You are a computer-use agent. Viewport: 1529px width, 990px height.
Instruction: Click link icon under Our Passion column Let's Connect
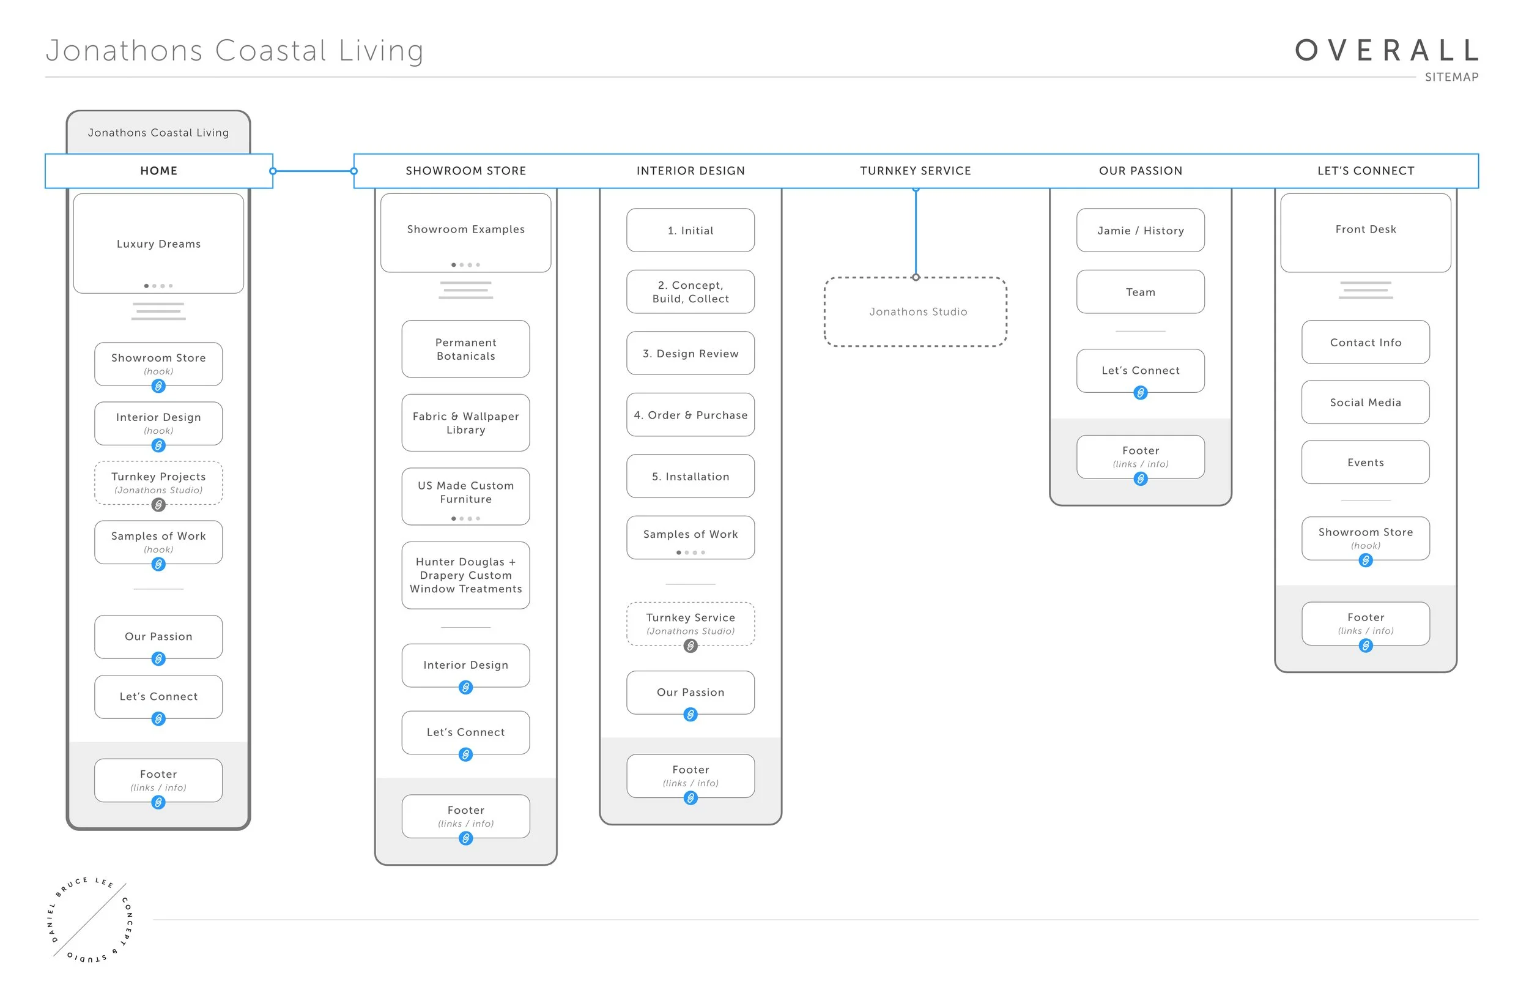1140,393
